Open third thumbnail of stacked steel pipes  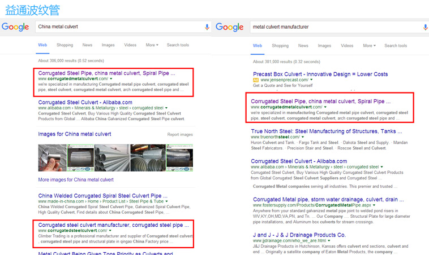112,158
